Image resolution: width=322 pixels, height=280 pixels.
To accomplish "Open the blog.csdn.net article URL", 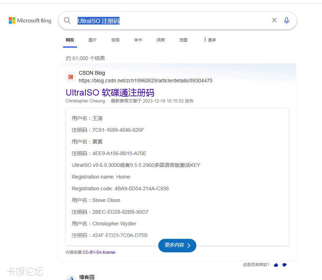I will click(x=145, y=81).
